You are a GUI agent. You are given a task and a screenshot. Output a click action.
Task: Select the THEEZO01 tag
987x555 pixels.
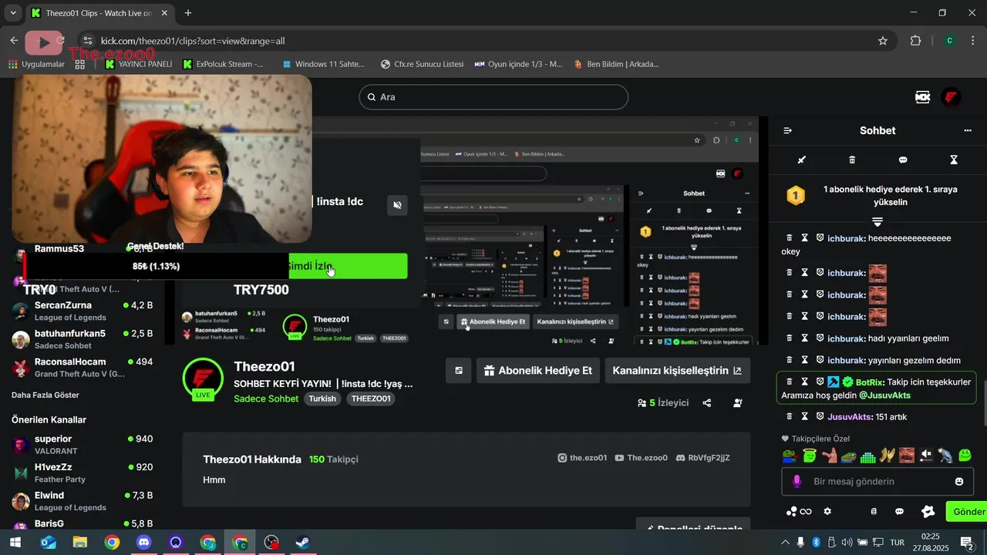point(371,399)
